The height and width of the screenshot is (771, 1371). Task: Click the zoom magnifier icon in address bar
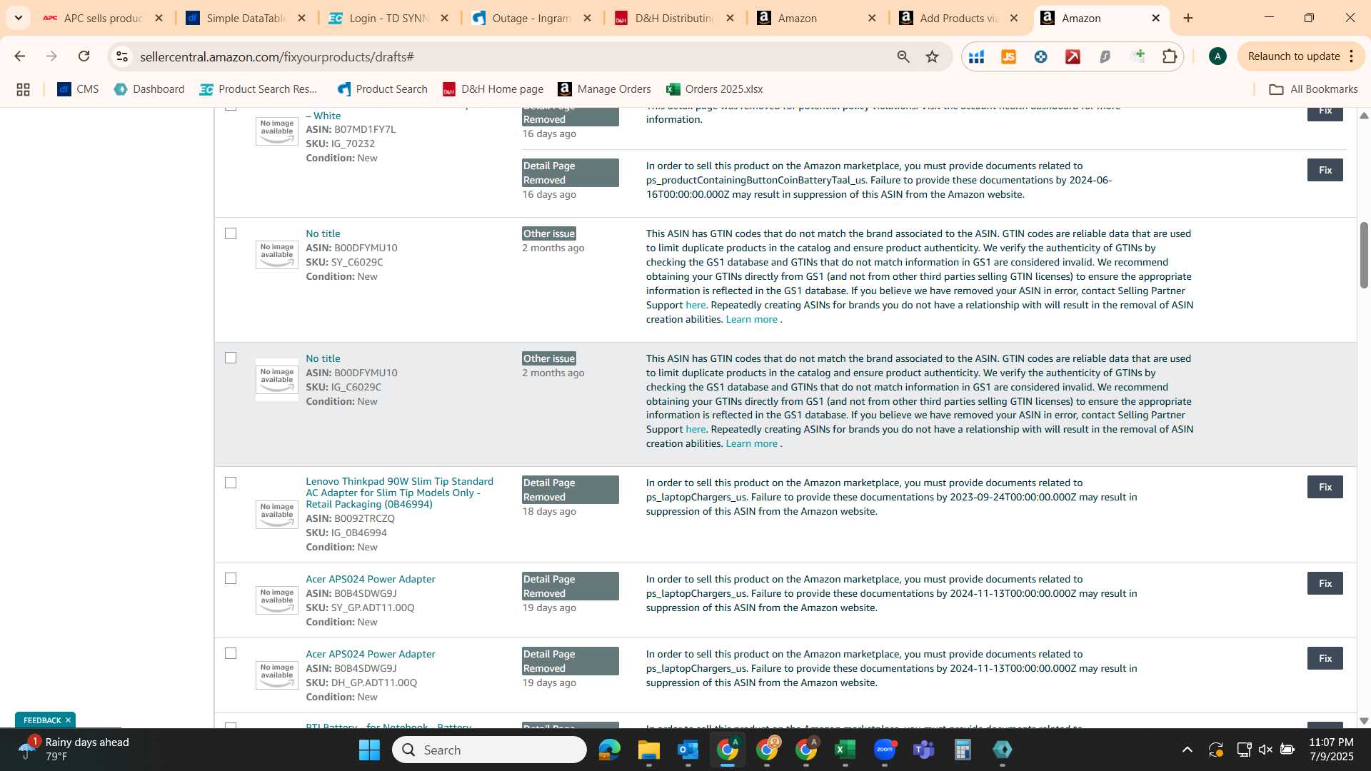(903, 56)
